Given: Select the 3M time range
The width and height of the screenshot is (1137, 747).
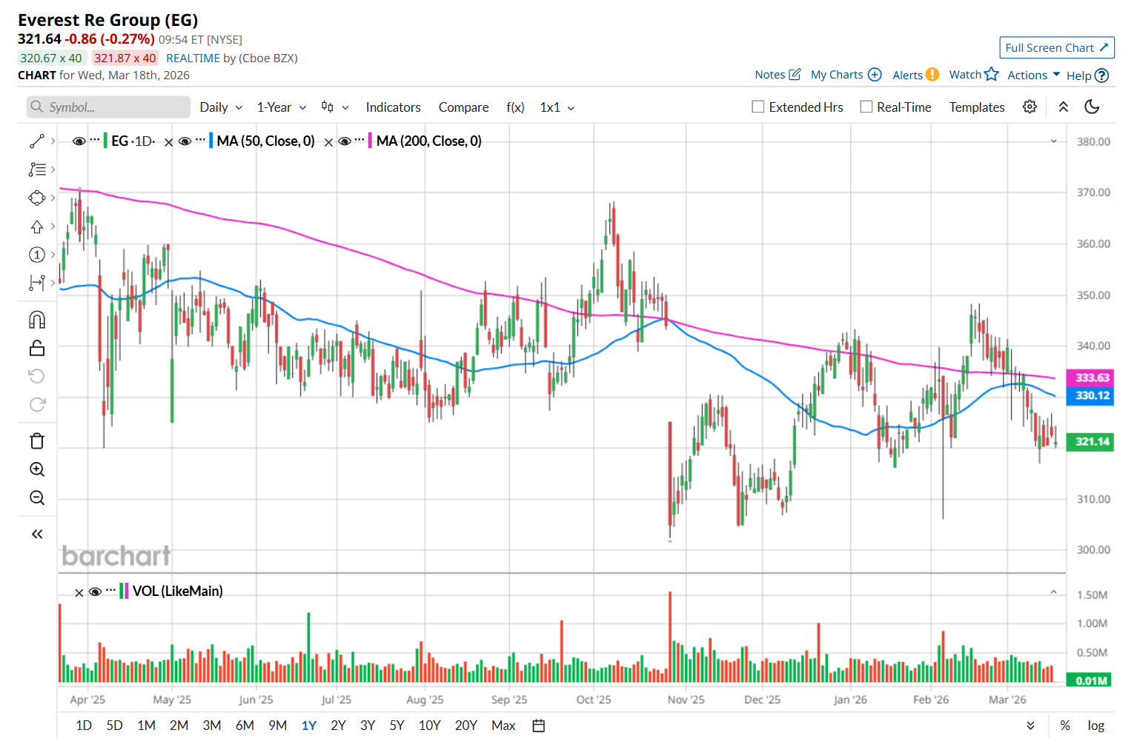Looking at the screenshot, I should click(212, 726).
